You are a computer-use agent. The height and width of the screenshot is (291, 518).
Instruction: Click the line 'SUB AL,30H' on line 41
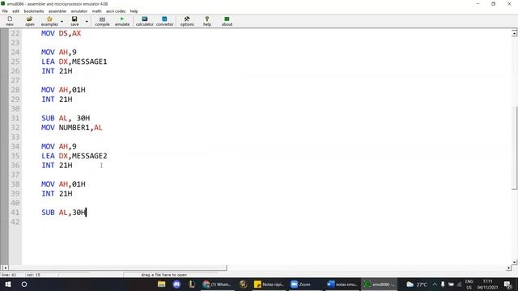63,213
